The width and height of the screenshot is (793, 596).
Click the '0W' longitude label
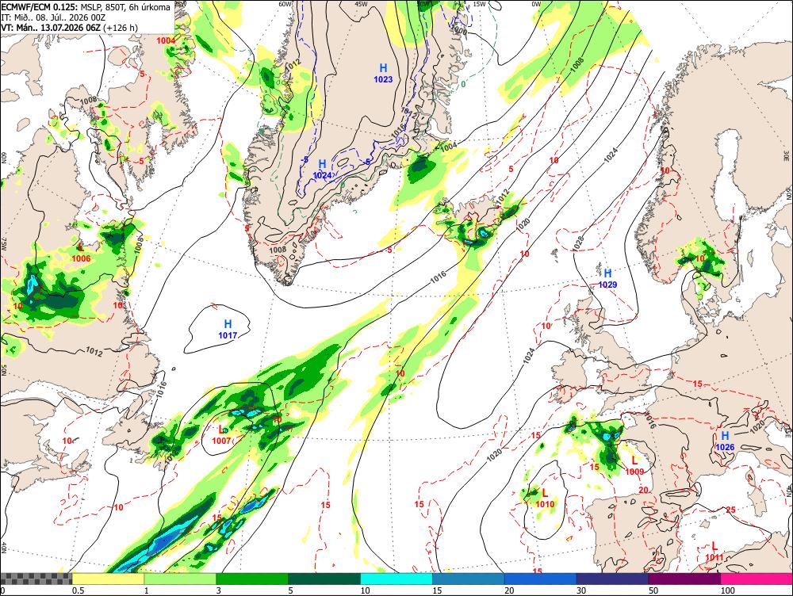[x=536, y=4]
